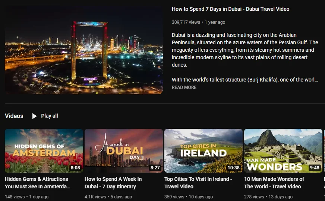Click the '4.1K views • 5 days ago' text

pos(108,197)
